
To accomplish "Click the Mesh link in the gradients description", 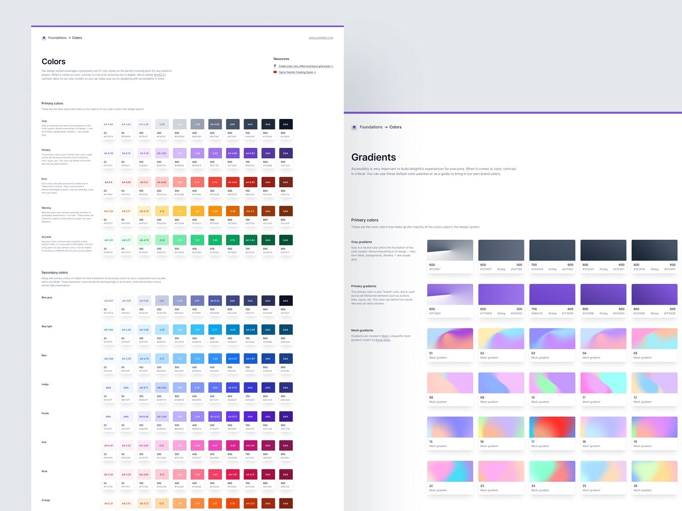I will (x=385, y=336).
